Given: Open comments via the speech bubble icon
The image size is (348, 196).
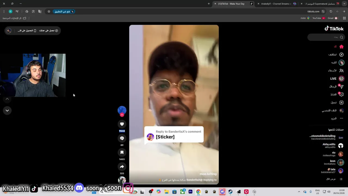Looking at the screenshot, I should point(122,138).
